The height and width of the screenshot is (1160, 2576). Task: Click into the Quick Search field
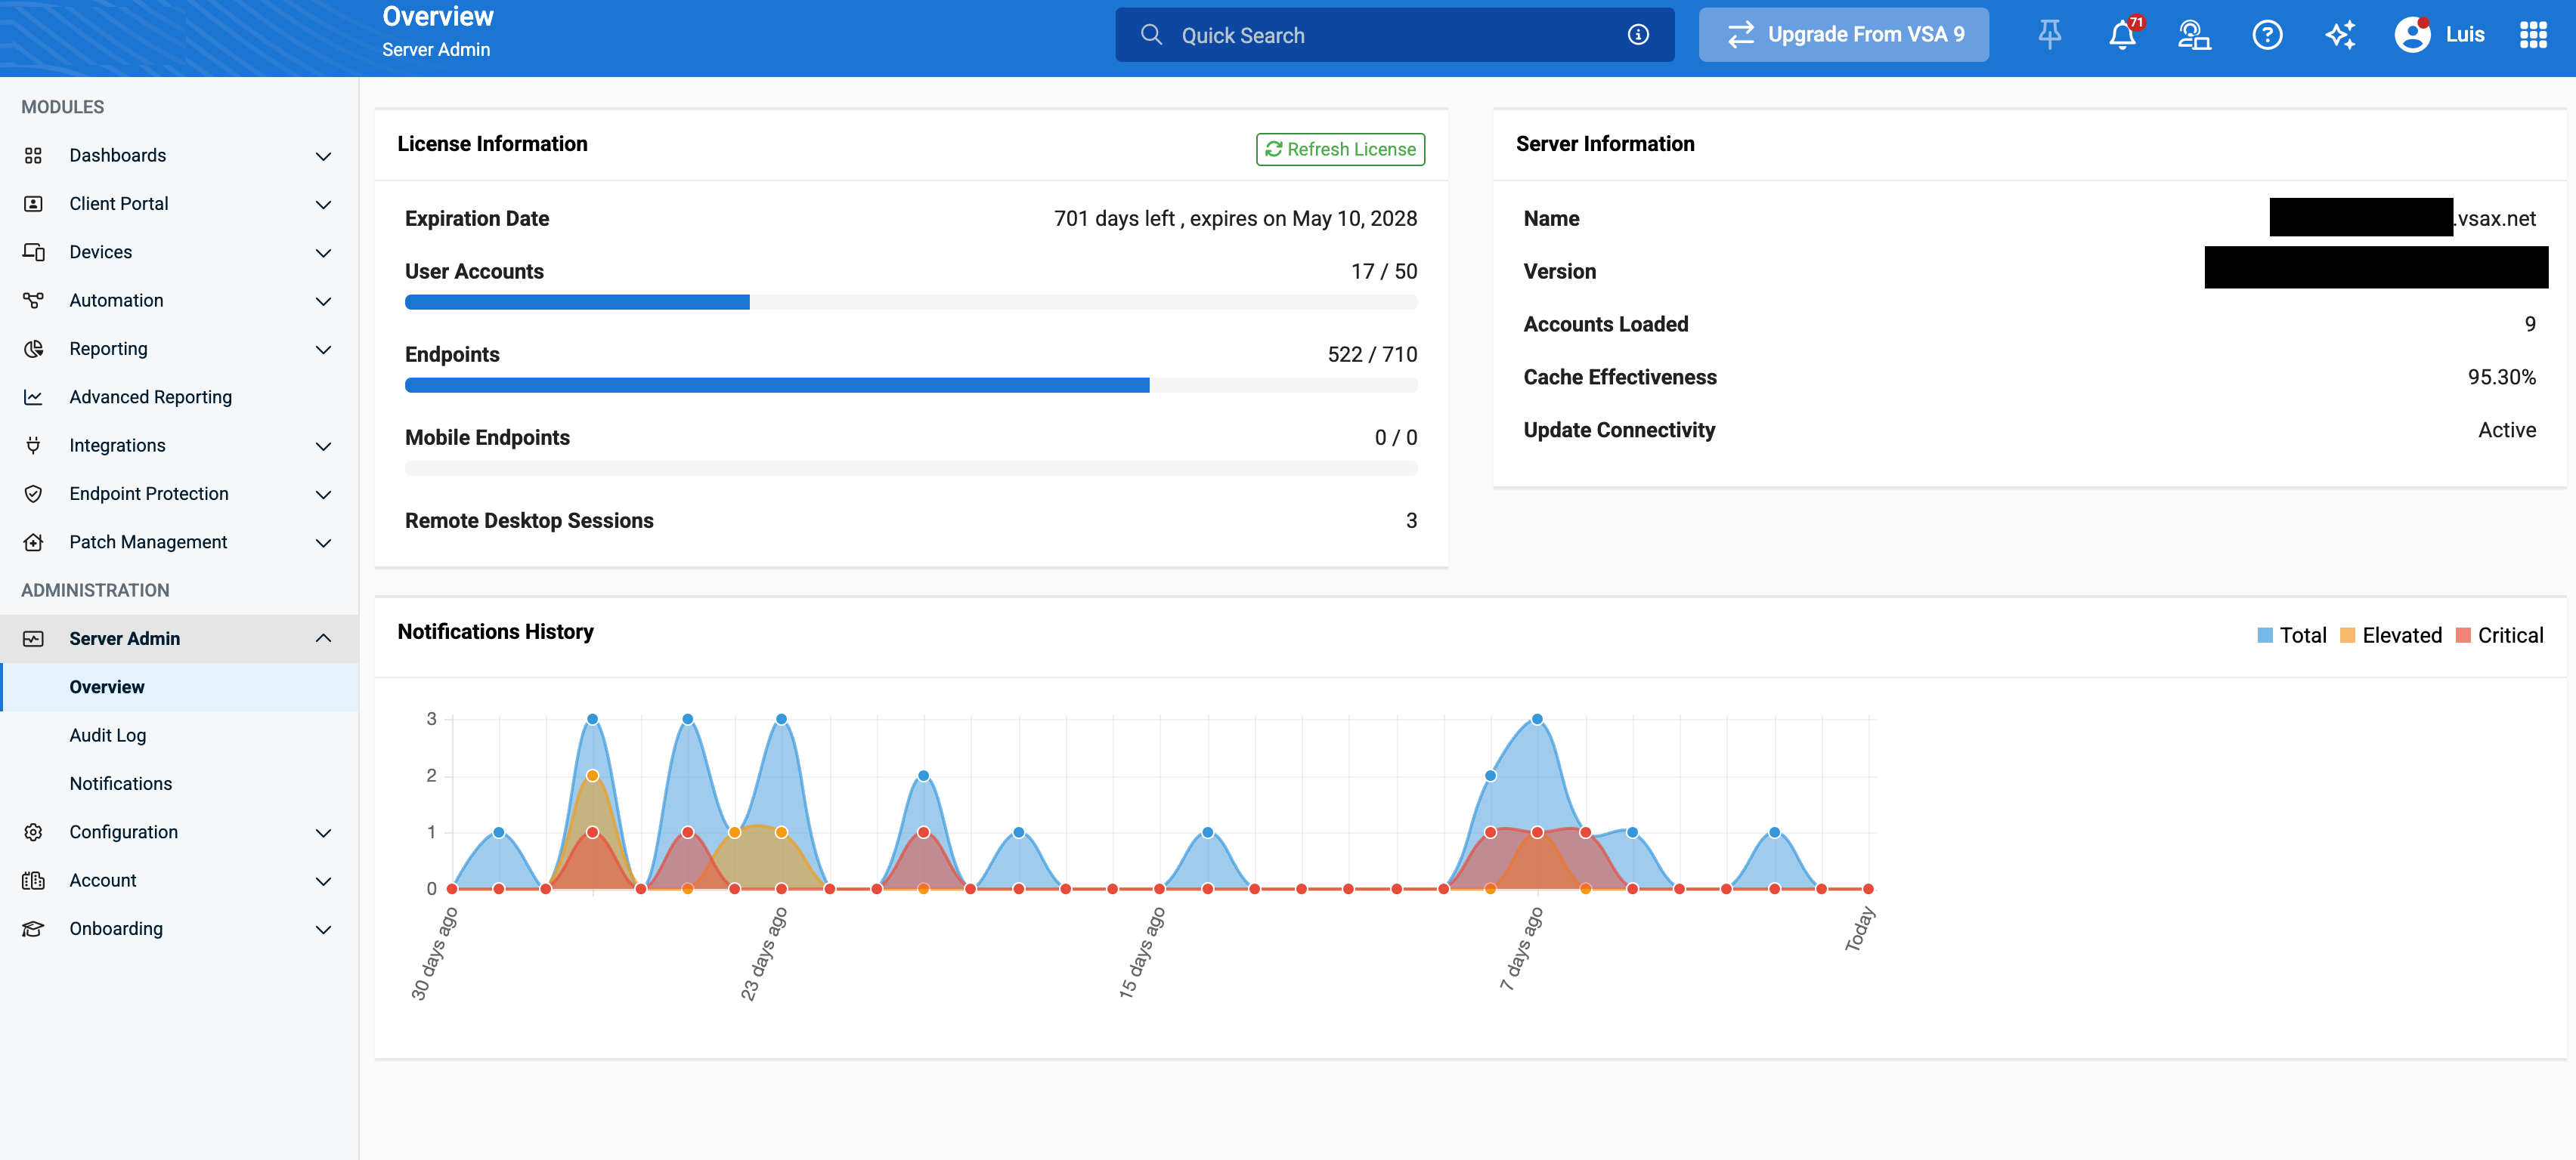tap(1395, 35)
